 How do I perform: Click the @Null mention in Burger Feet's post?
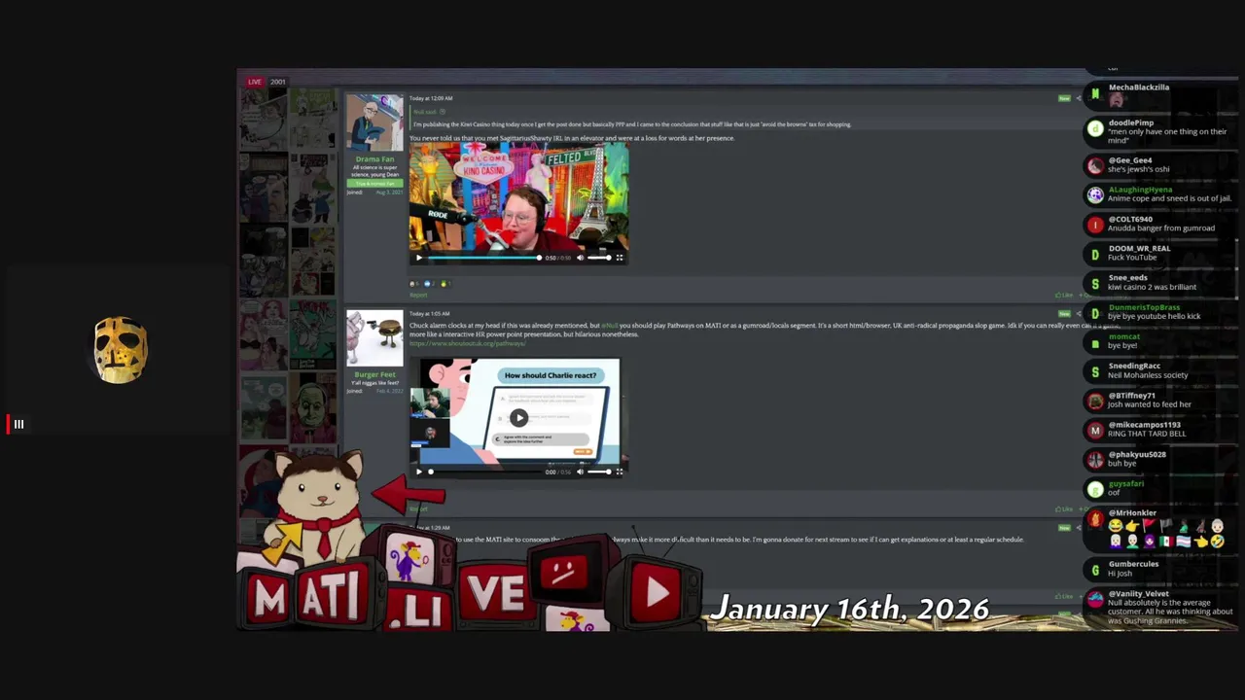610,326
